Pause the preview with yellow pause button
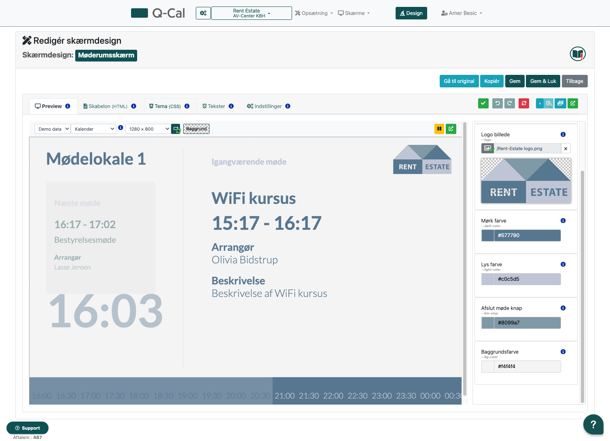Image resolution: width=610 pixels, height=441 pixels. tap(439, 129)
